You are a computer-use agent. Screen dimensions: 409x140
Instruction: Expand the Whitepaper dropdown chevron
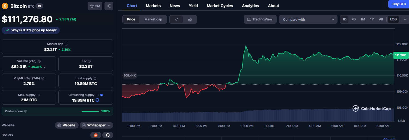[109, 125]
